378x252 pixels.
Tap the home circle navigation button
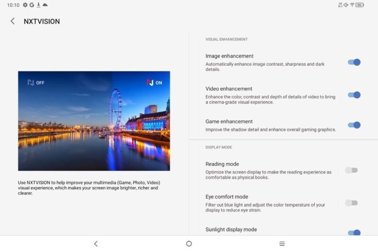point(189,243)
